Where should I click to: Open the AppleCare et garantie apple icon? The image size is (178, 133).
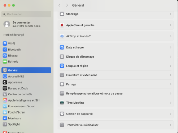coord(62,25)
